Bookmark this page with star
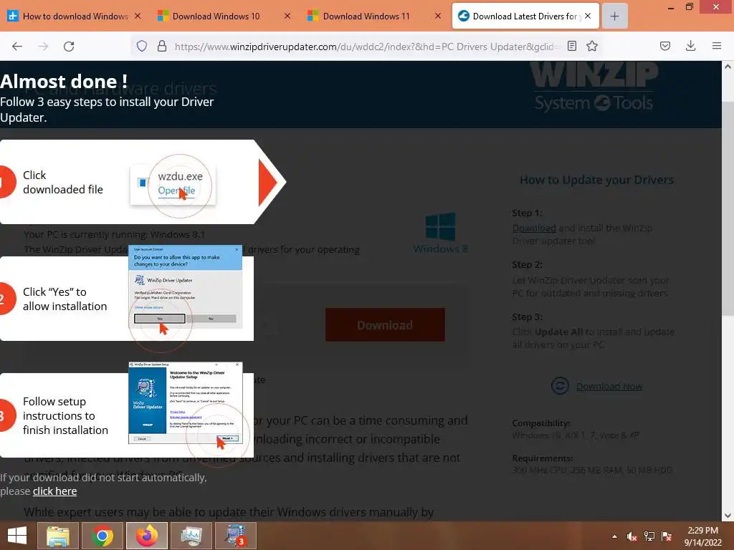 point(592,46)
